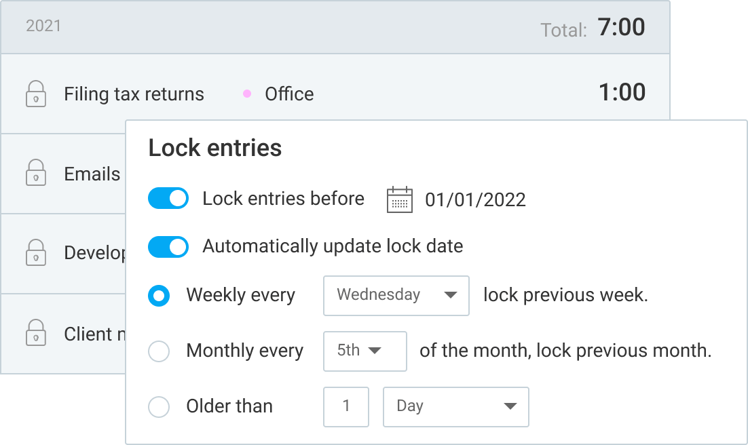Open the Wednesday weekday dropdown
748x445 pixels.
396,296
